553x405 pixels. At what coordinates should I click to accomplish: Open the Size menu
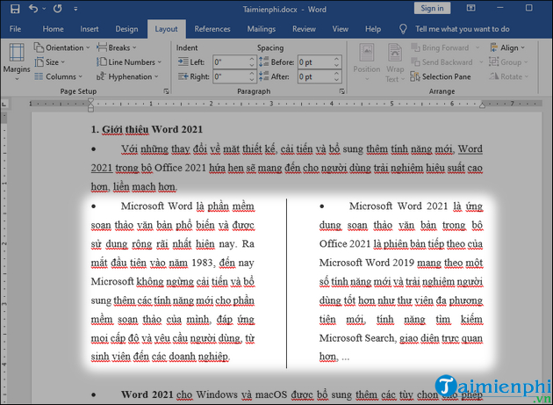[50, 62]
